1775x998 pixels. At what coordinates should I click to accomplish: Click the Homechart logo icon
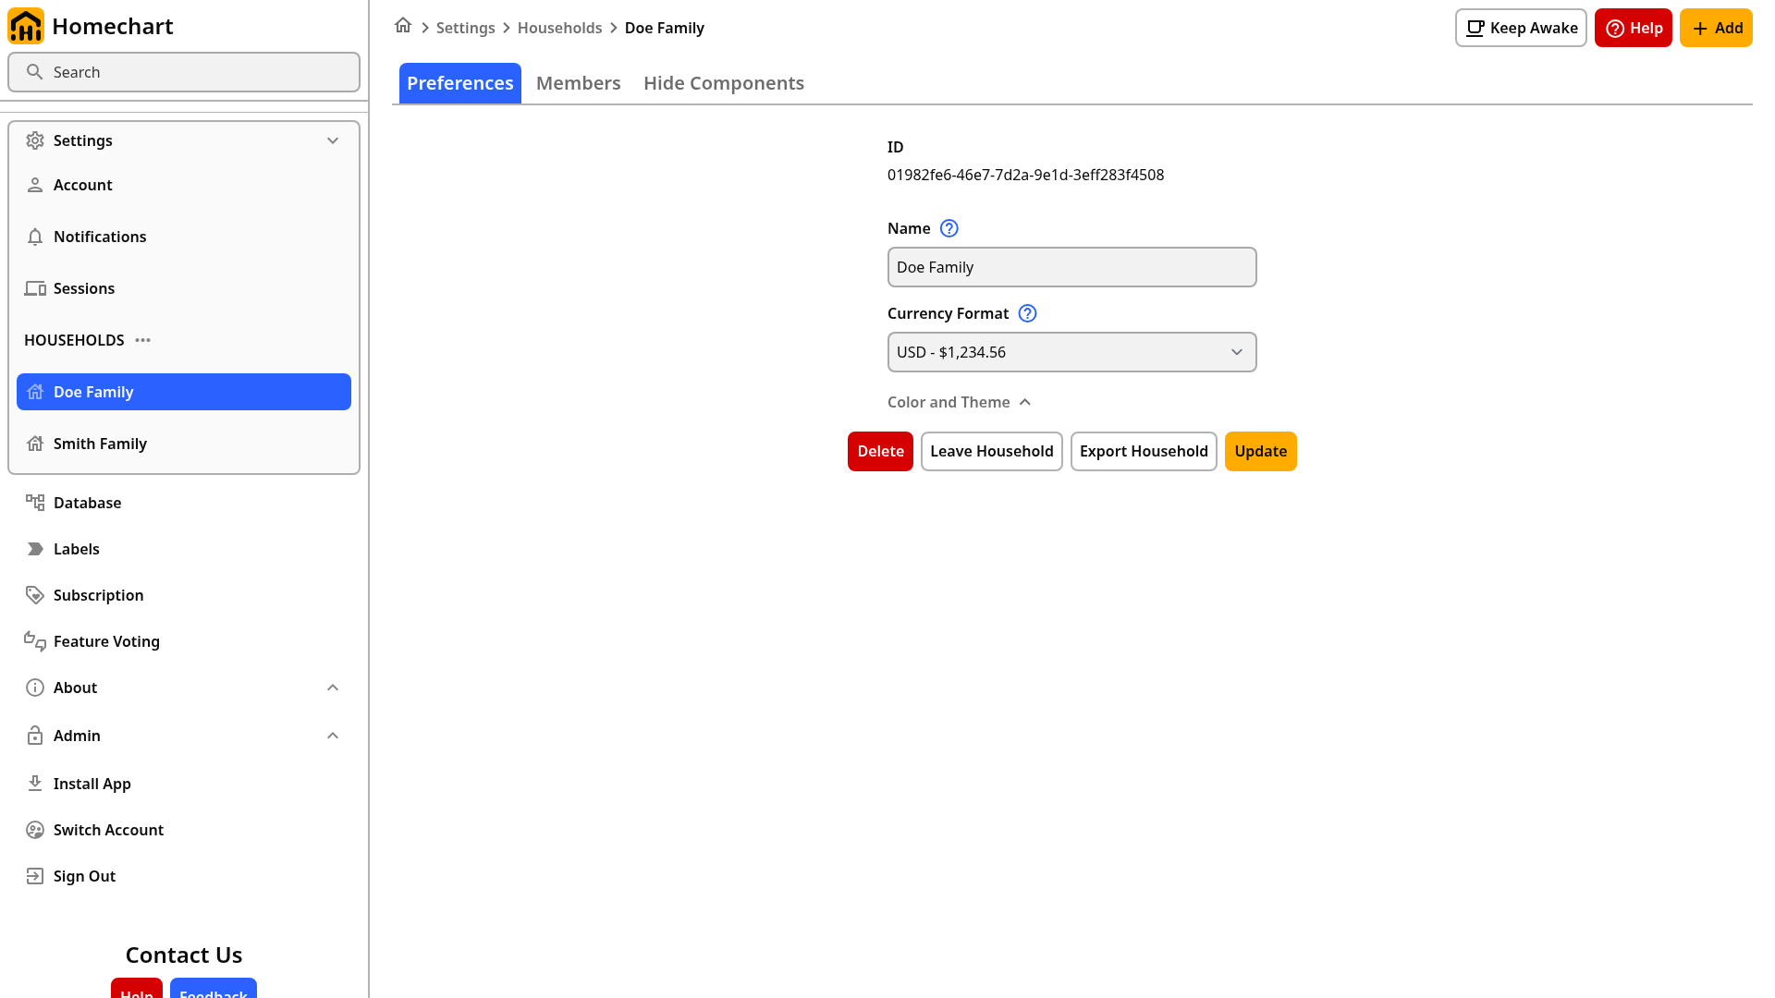click(x=26, y=26)
